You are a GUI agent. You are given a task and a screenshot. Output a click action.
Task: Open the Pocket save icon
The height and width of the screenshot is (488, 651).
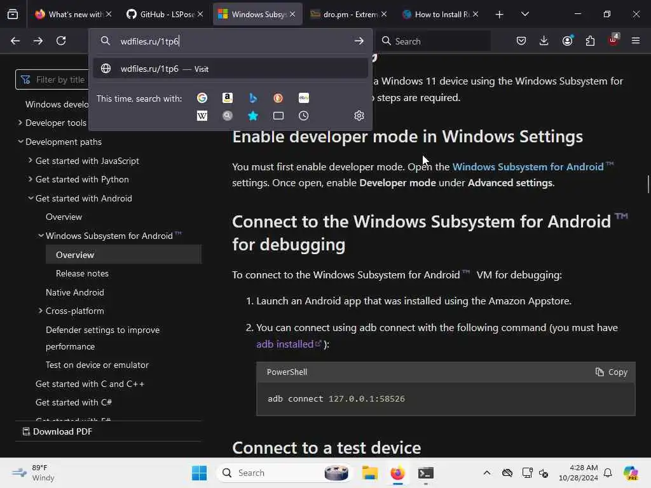click(521, 41)
